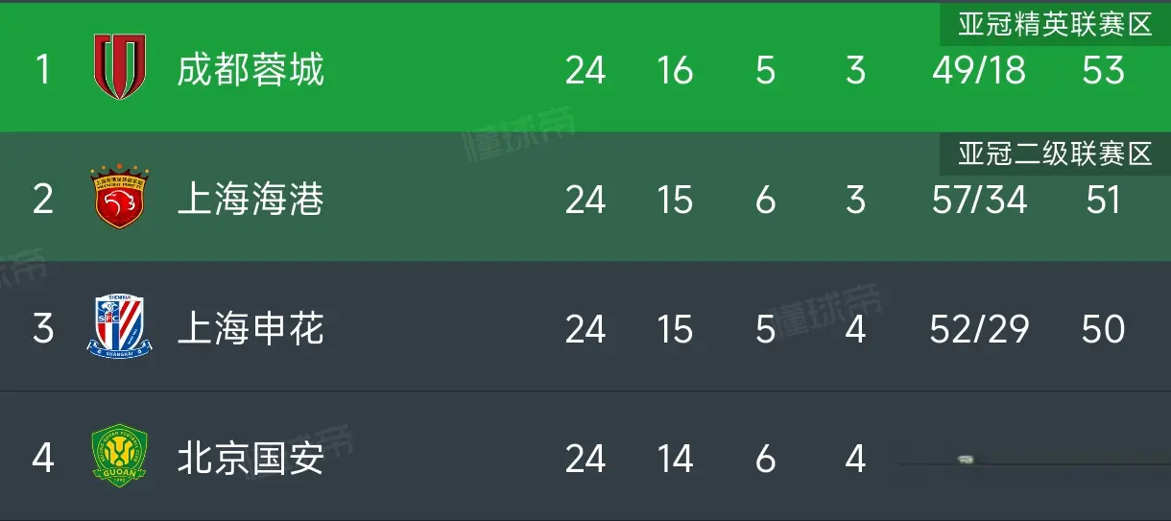The width and height of the screenshot is (1171, 521).
Task: Select the 上海申花 team name
Action: 251,329
